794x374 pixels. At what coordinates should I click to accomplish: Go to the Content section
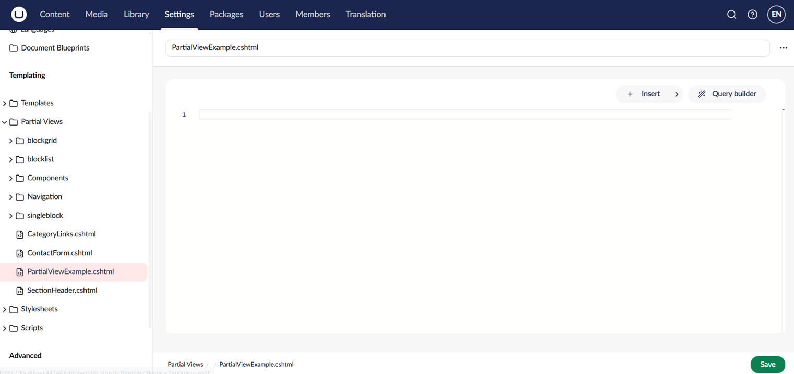(55, 15)
